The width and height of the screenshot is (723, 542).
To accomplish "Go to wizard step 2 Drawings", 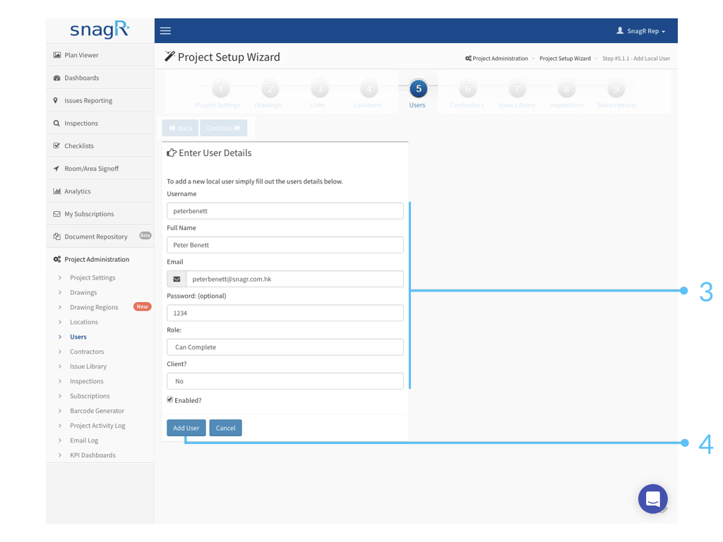I will pyautogui.click(x=270, y=89).
